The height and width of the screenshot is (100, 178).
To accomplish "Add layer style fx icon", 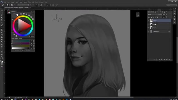I will [157, 60].
